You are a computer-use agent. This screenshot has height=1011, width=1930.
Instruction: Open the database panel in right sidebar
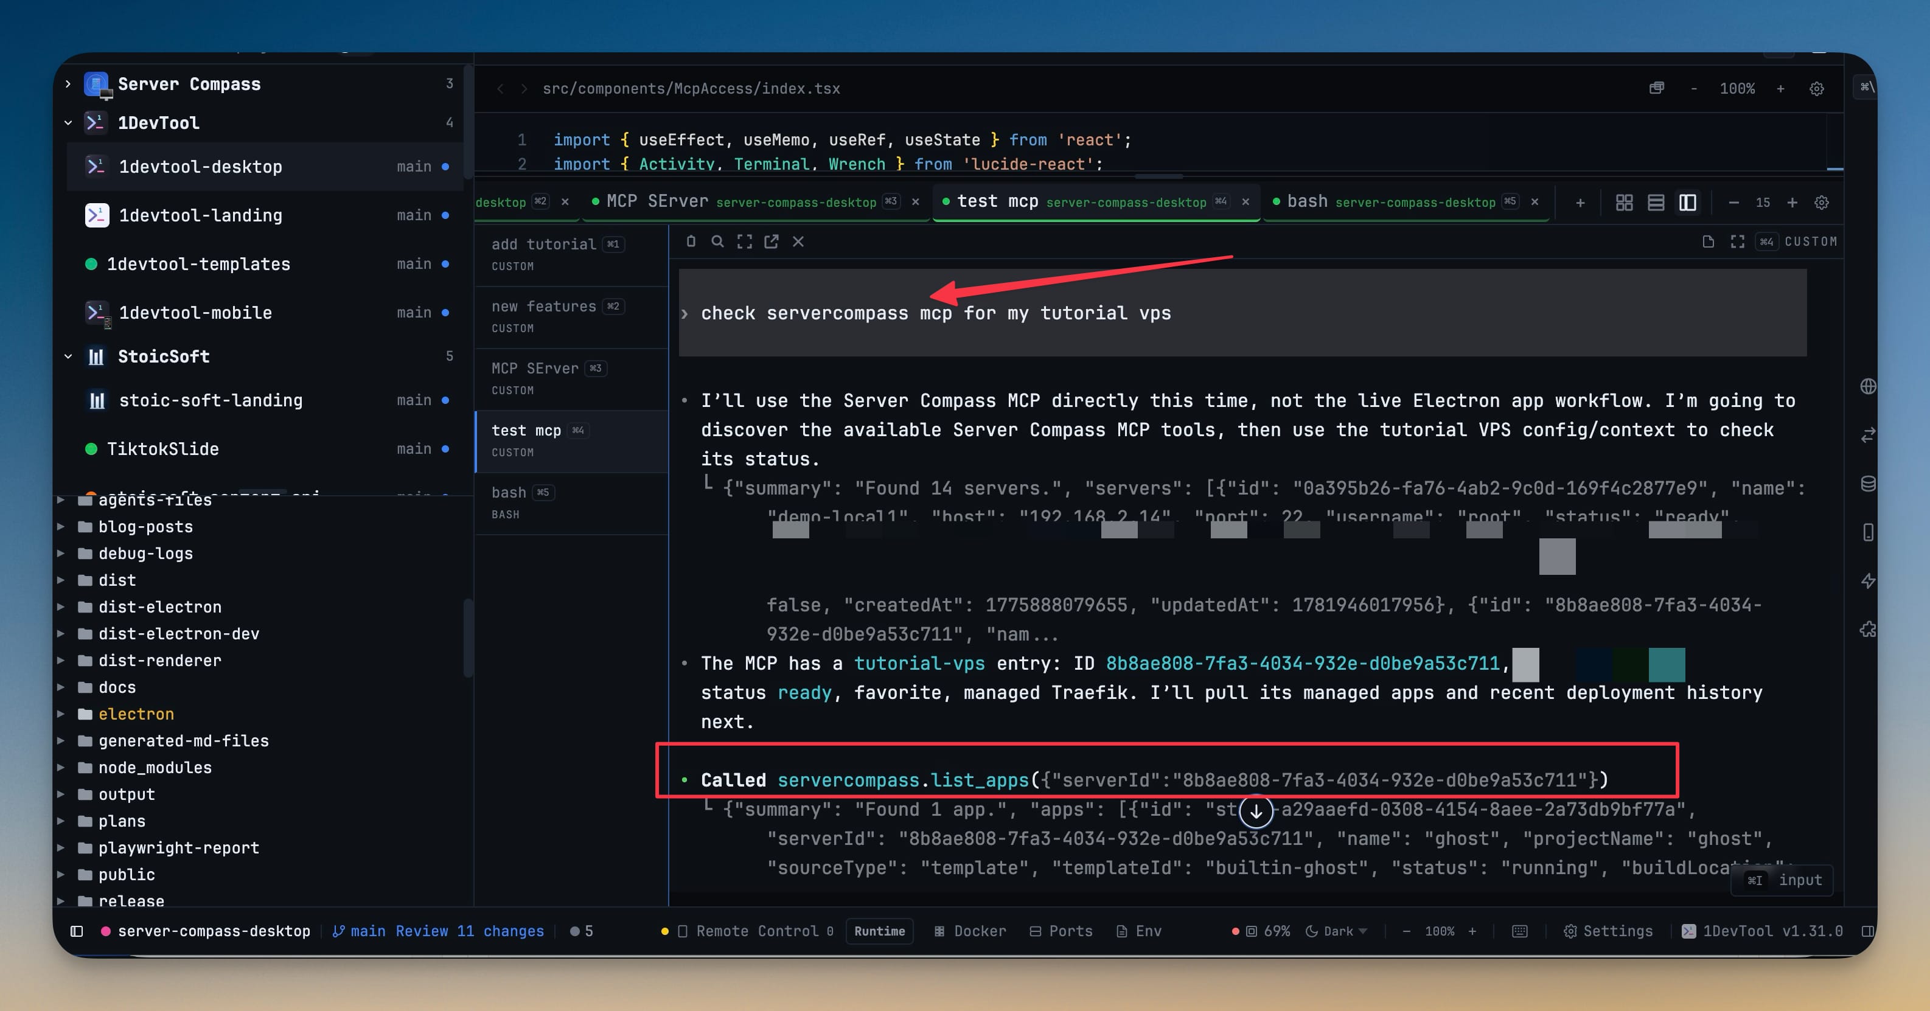[x=1868, y=484]
